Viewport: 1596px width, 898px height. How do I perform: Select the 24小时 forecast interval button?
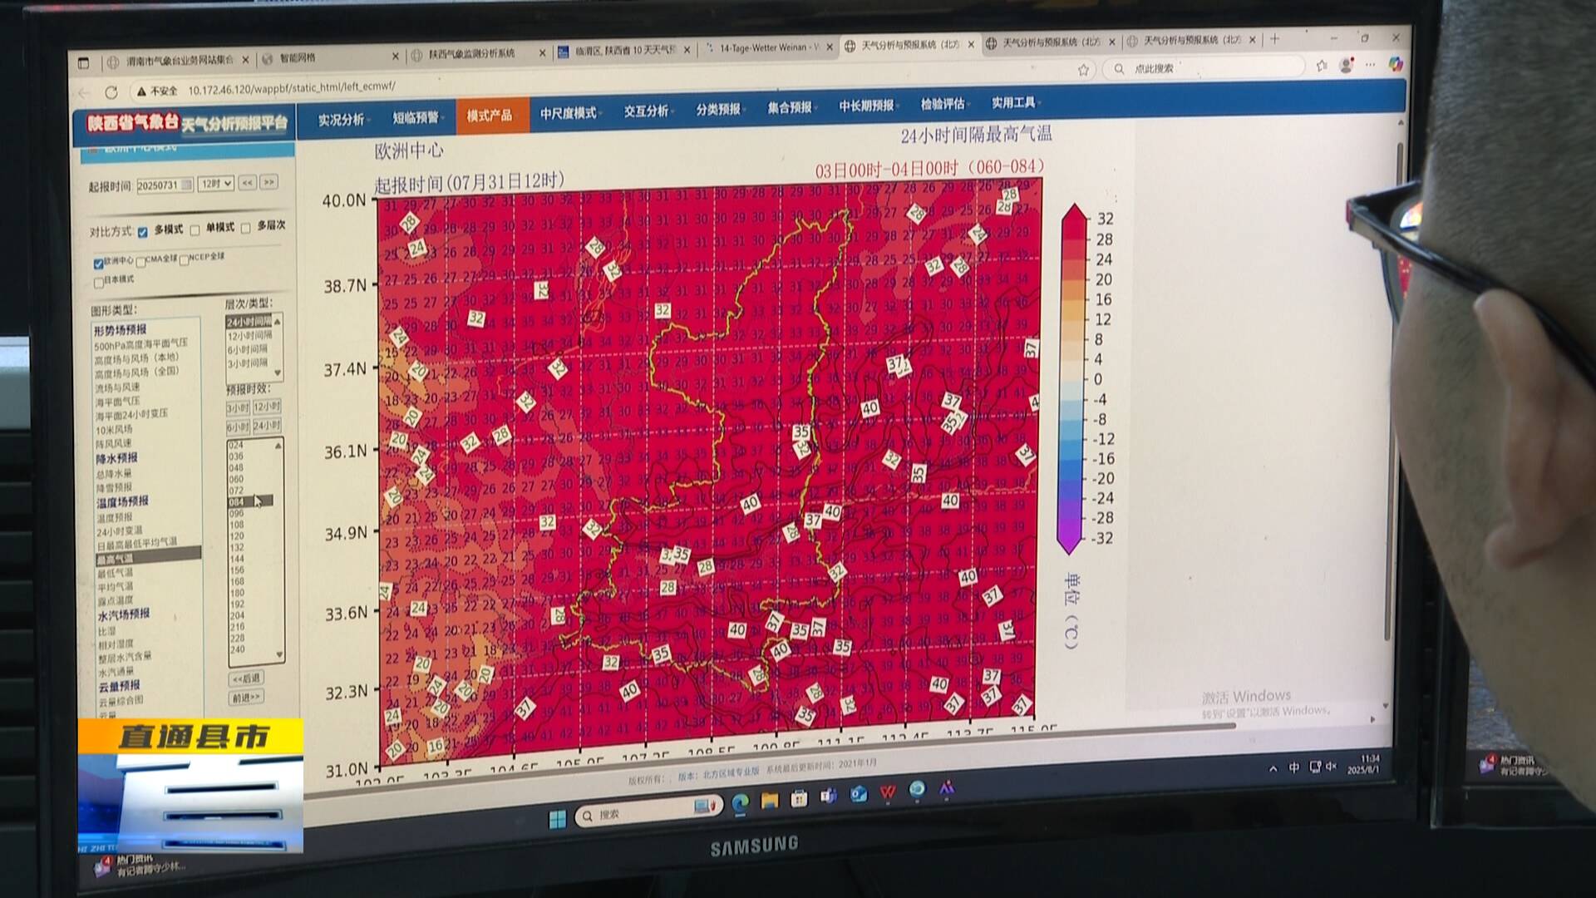pyautogui.click(x=266, y=427)
